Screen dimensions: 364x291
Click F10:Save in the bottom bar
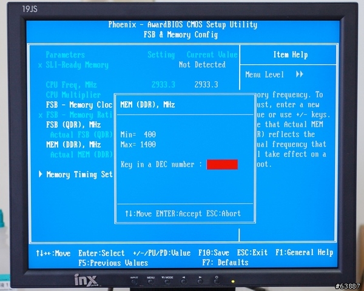point(214,252)
